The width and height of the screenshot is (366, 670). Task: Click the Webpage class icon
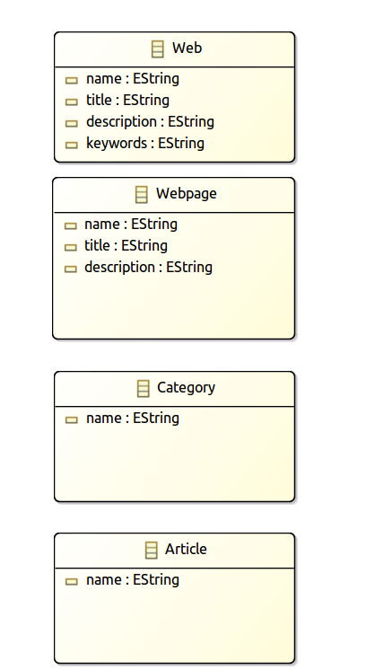point(141,194)
